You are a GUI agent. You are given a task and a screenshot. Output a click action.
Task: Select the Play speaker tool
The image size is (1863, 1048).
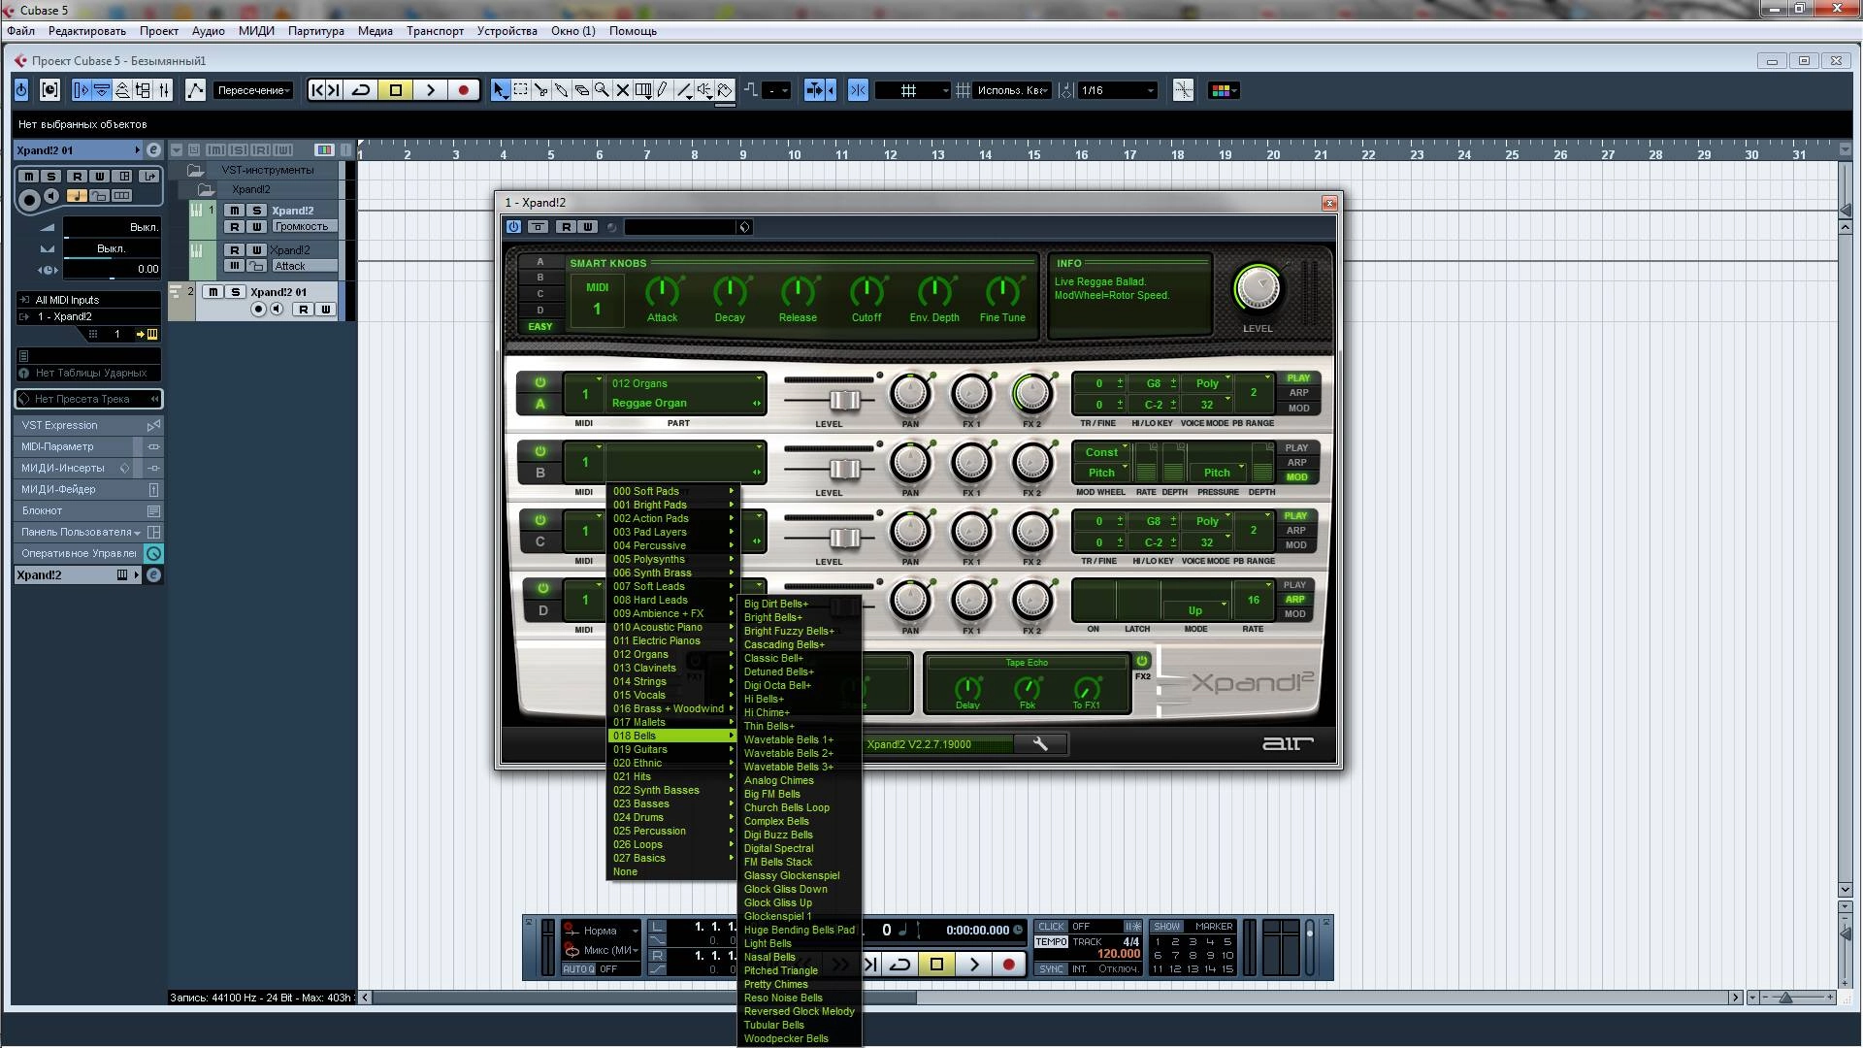point(704,90)
